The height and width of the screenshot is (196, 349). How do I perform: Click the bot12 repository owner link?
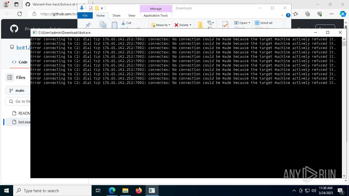click(x=23, y=48)
